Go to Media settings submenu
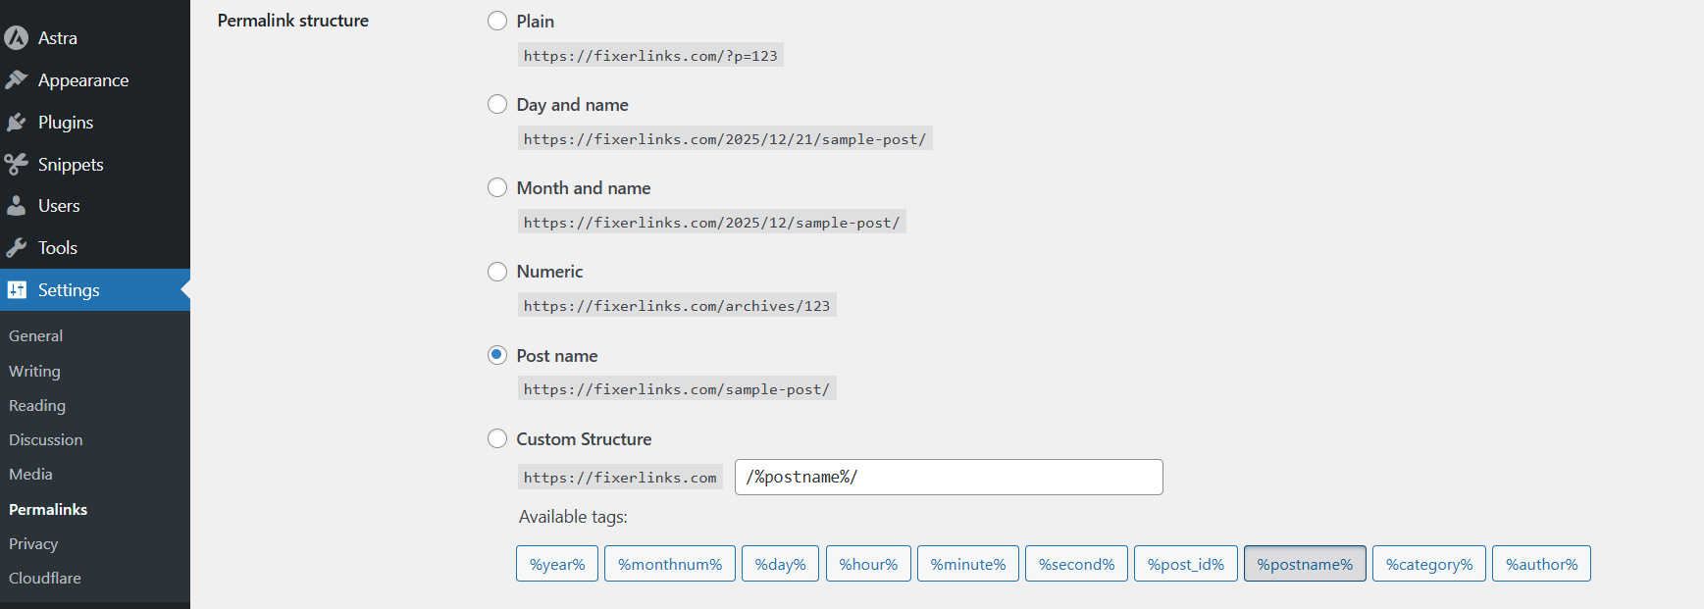 click(x=30, y=475)
